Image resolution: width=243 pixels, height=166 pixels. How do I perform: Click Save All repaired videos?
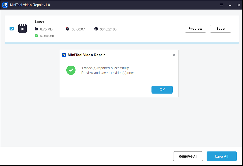coord(221,156)
